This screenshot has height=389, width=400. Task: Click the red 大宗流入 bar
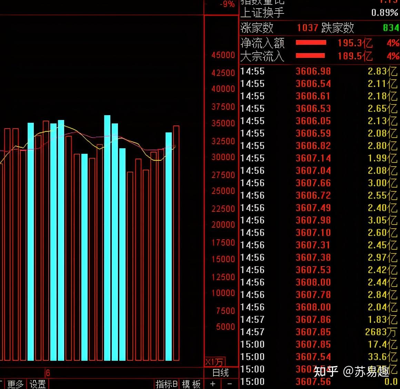click(310, 56)
